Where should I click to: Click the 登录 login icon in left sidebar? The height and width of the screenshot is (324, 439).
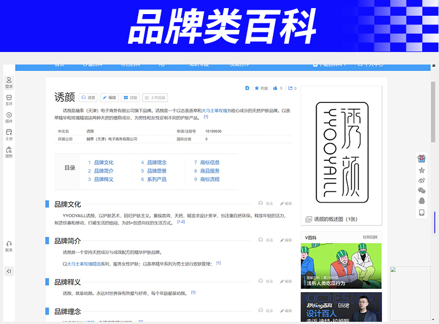(x=9, y=82)
